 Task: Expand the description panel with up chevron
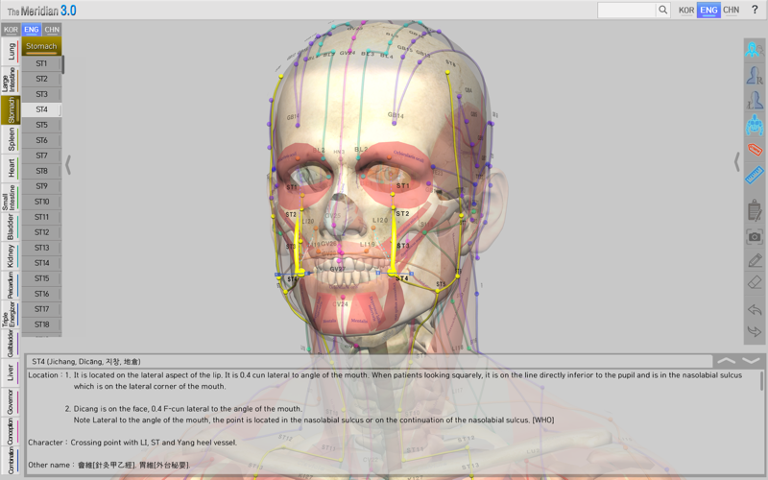coord(727,361)
